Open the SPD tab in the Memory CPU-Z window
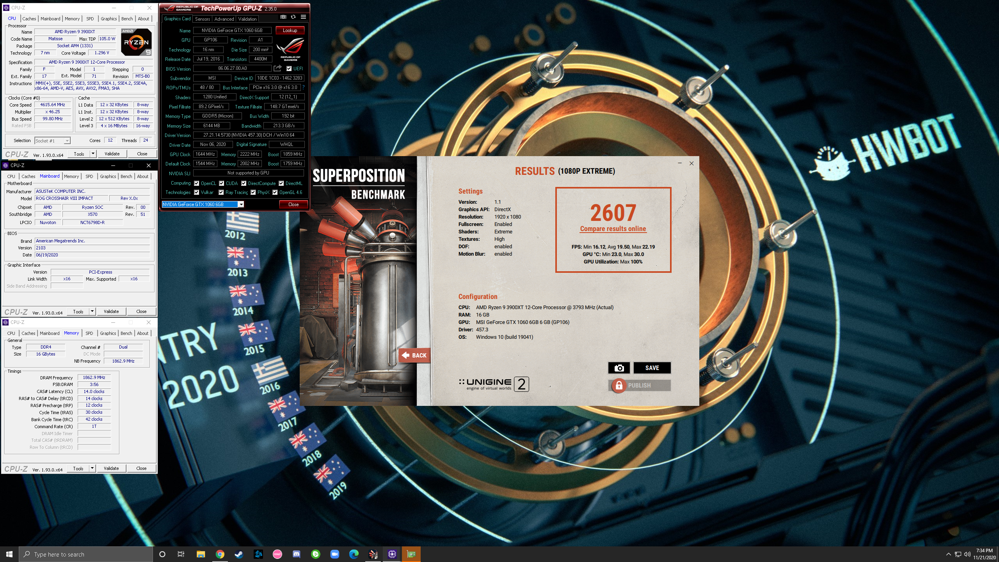The width and height of the screenshot is (999, 562). 89,333
